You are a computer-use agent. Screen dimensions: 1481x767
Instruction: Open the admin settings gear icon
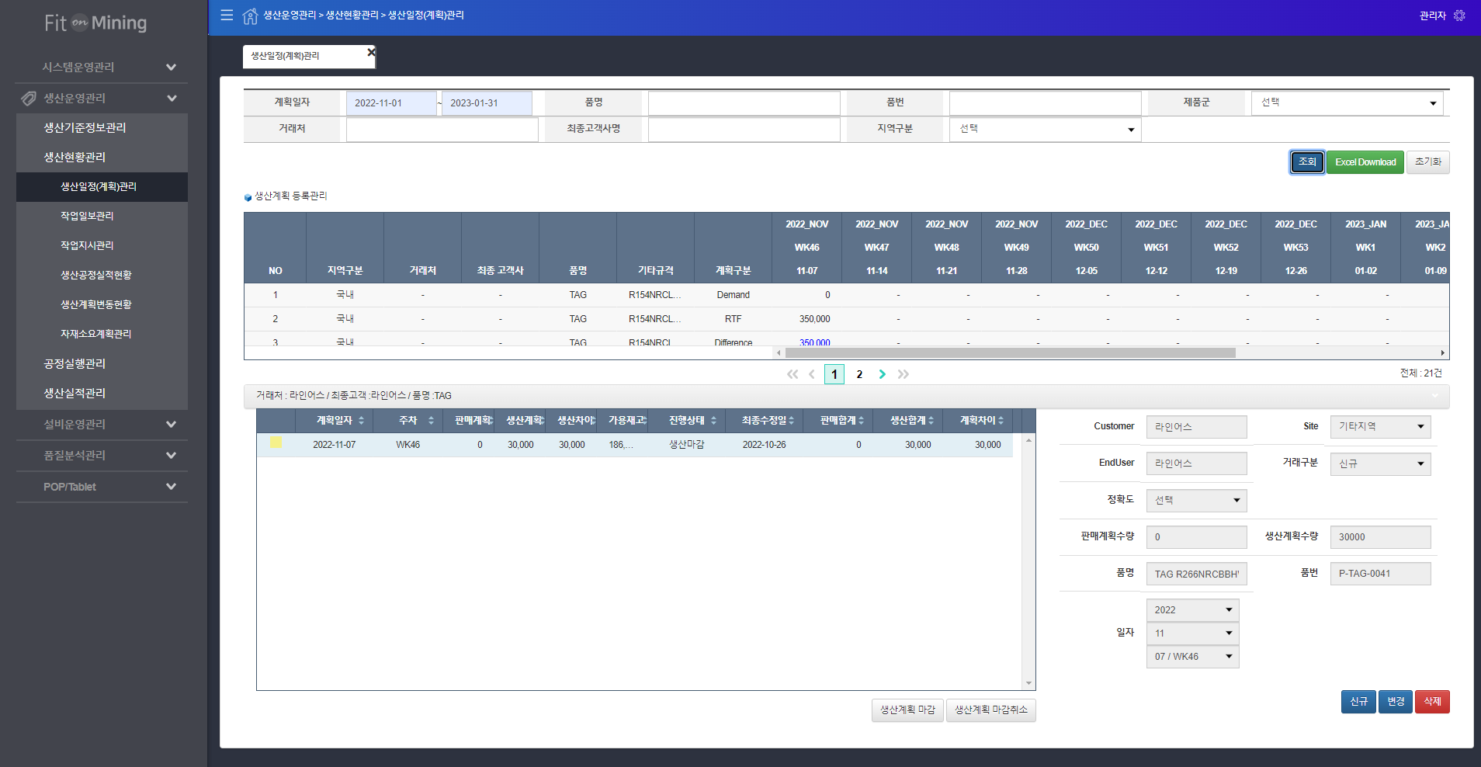[x=1459, y=16]
